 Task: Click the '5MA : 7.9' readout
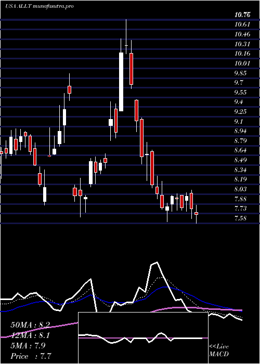pyautogui.click(x=28, y=346)
